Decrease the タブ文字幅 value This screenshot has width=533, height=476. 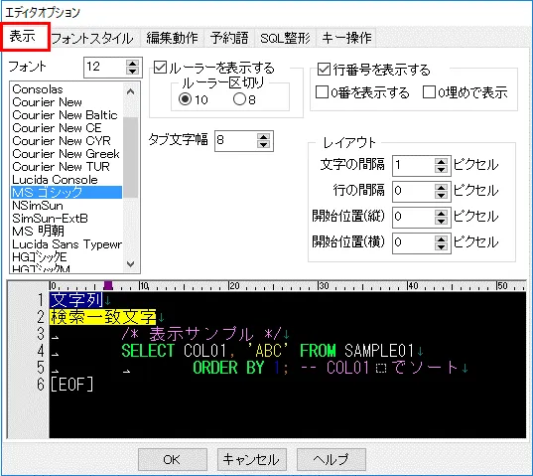click(x=263, y=145)
